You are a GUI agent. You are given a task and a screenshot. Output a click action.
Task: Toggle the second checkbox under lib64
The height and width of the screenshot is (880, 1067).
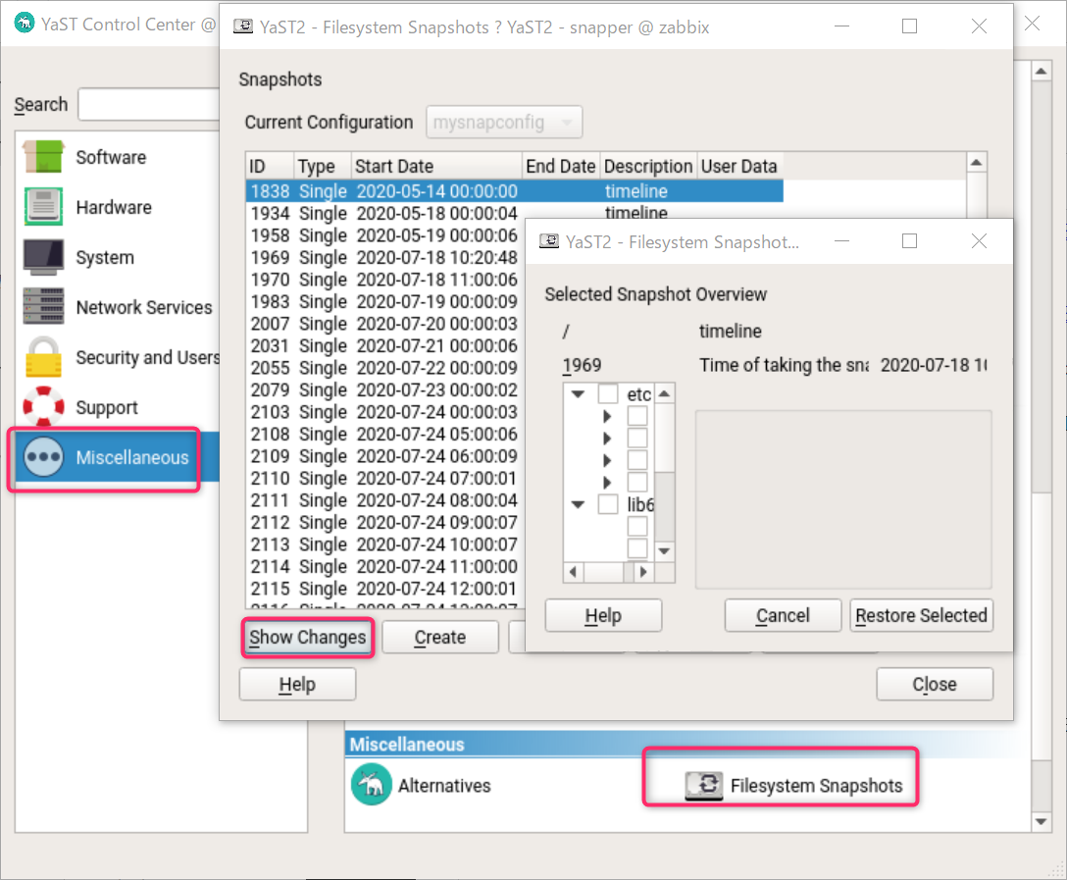636,547
